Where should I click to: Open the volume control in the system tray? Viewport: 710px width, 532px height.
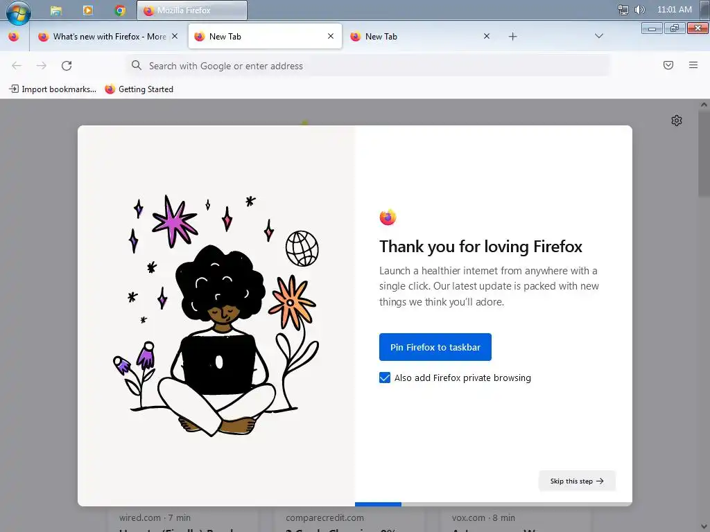[639, 10]
